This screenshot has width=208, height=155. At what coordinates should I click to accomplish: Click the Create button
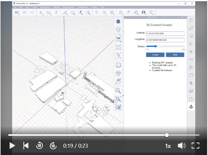coord(155,55)
